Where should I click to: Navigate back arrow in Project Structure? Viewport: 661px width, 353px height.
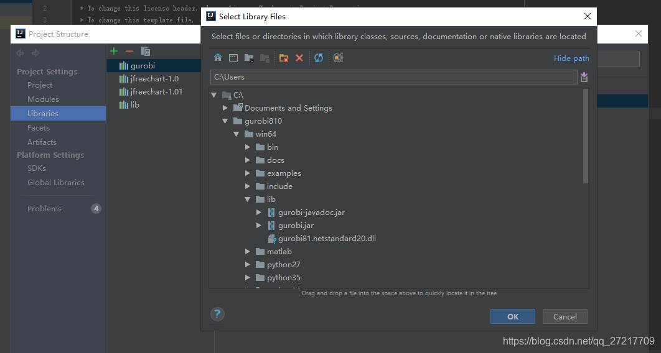20,53
